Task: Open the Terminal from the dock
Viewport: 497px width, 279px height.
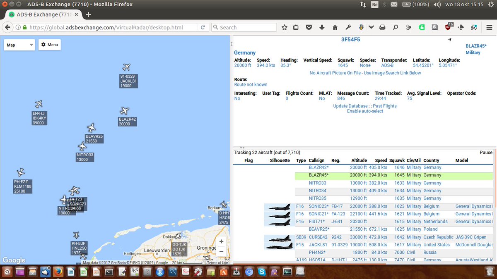Action: [x=109, y=272]
